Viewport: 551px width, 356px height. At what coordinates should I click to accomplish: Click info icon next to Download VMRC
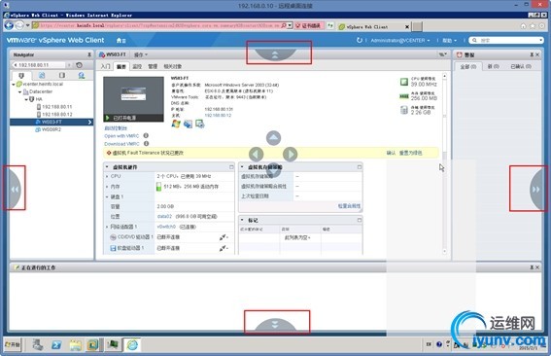pos(146,144)
